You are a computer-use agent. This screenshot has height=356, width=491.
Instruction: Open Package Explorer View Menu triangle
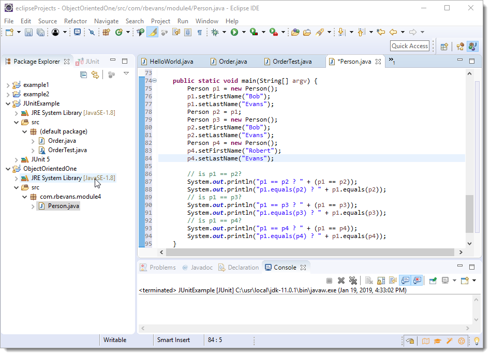[126, 73]
